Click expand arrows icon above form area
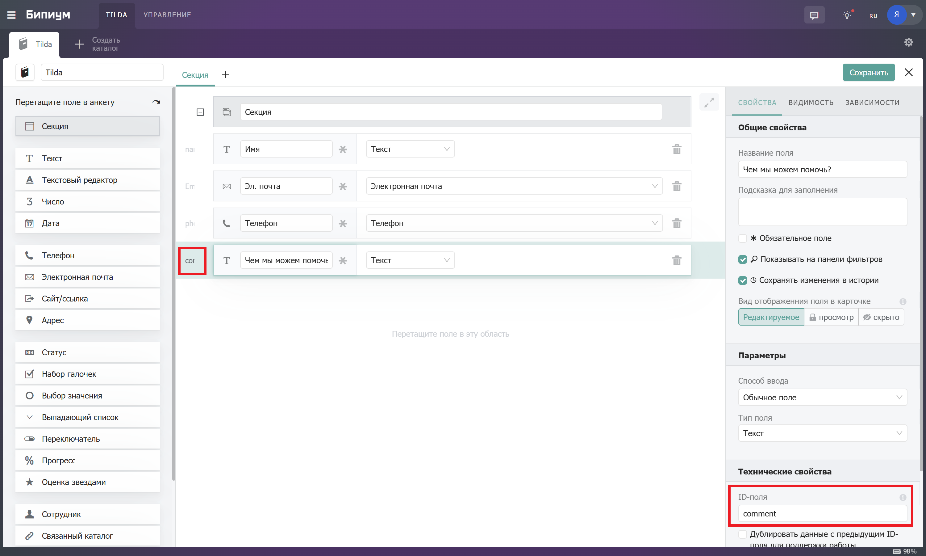Image resolution: width=926 pixels, height=556 pixels. tap(709, 102)
